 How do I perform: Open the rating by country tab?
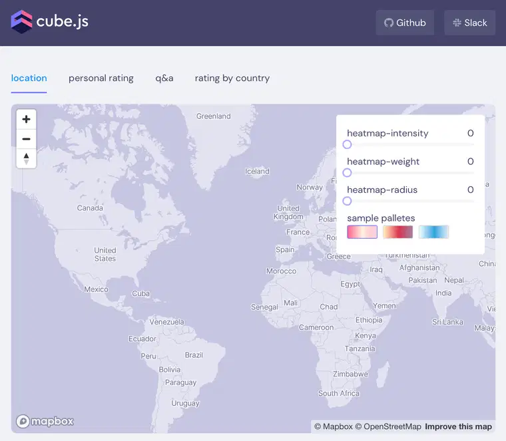(232, 78)
